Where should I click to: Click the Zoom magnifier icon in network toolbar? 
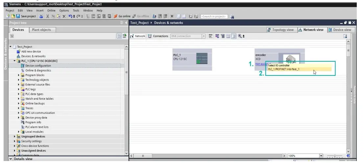click(240, 36)
